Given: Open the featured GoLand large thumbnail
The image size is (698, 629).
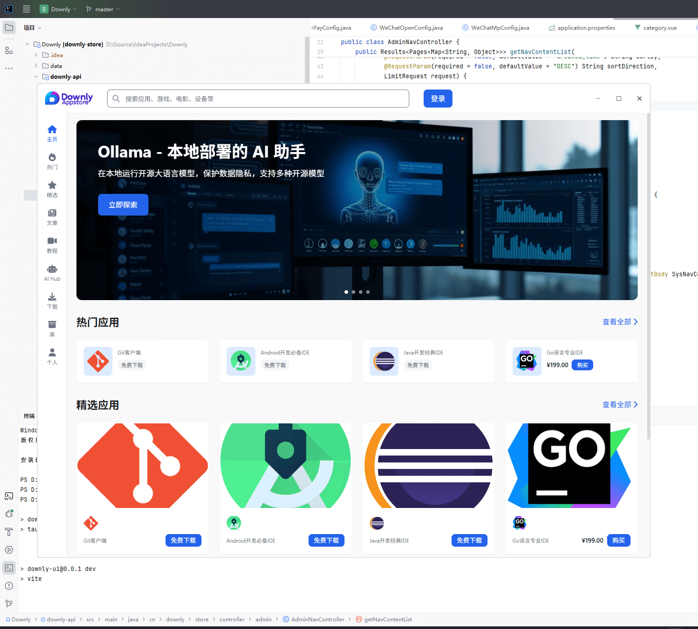Looking at the screenshot, I should (572, 466).
